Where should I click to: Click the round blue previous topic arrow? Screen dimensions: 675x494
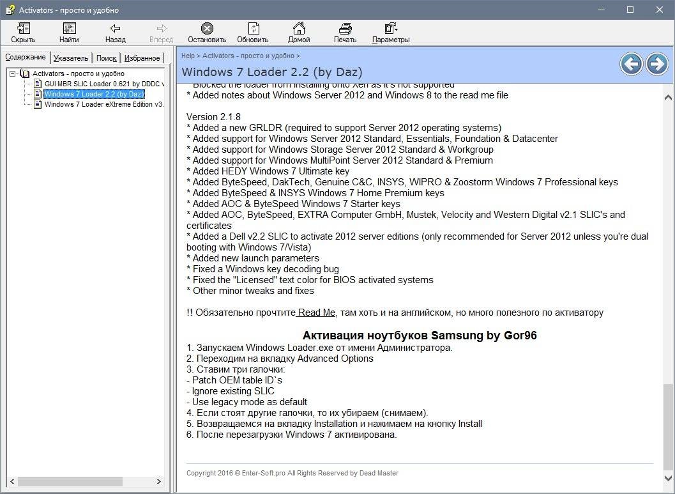tap(631, 64)
